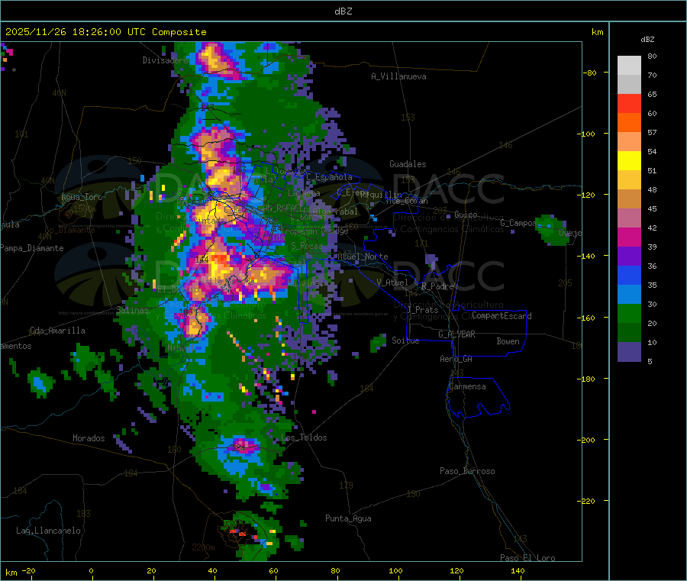Click the magenta 39-42 dBZ legend band
The image size is (687, 581).
pos(629,237)
